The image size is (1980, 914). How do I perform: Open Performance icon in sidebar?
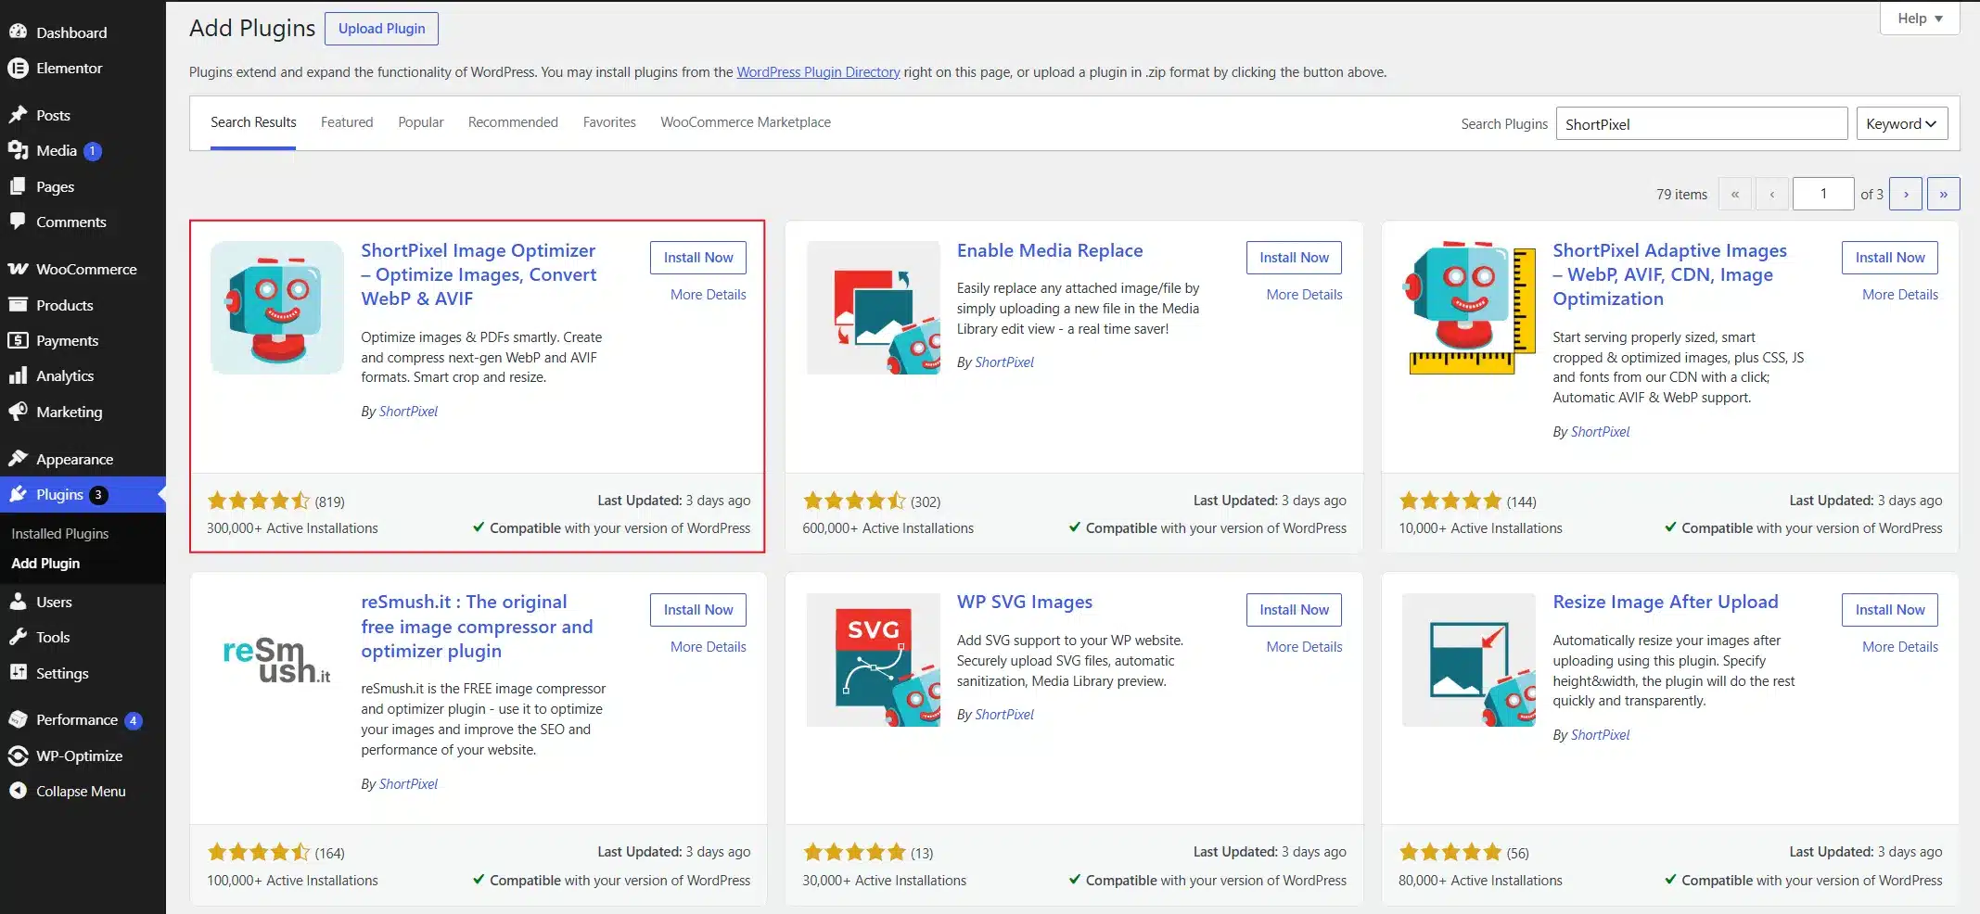point(18,719)
